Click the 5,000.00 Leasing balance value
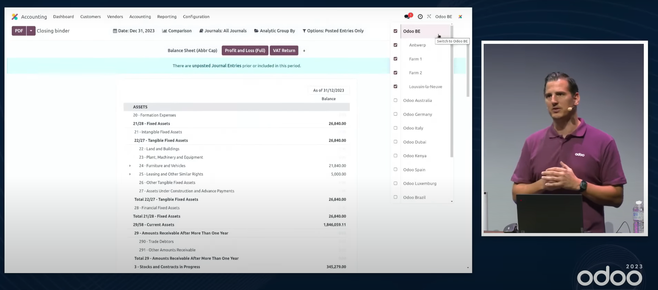Image resolution: width=658 pixels, height=290 pixels. pos(338,174)
